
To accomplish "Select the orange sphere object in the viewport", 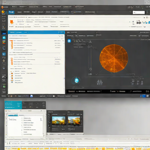I will (x=114, y=58).
